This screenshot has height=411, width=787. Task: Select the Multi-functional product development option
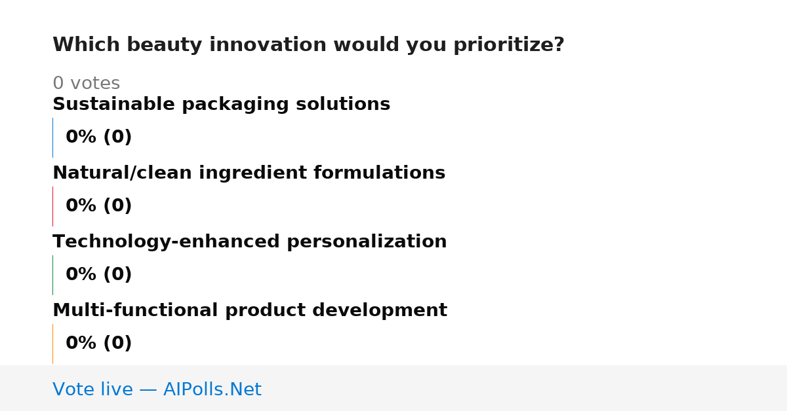tap(249, 310)
